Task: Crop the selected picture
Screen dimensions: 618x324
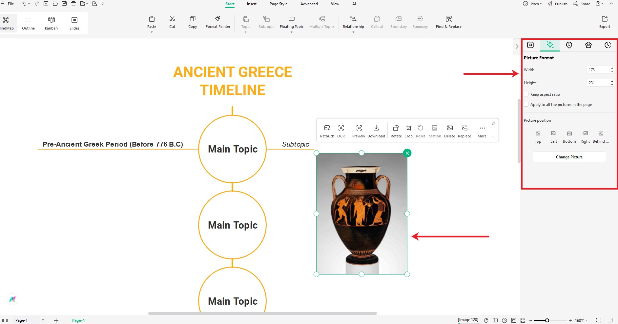Action: coord(408,131)
